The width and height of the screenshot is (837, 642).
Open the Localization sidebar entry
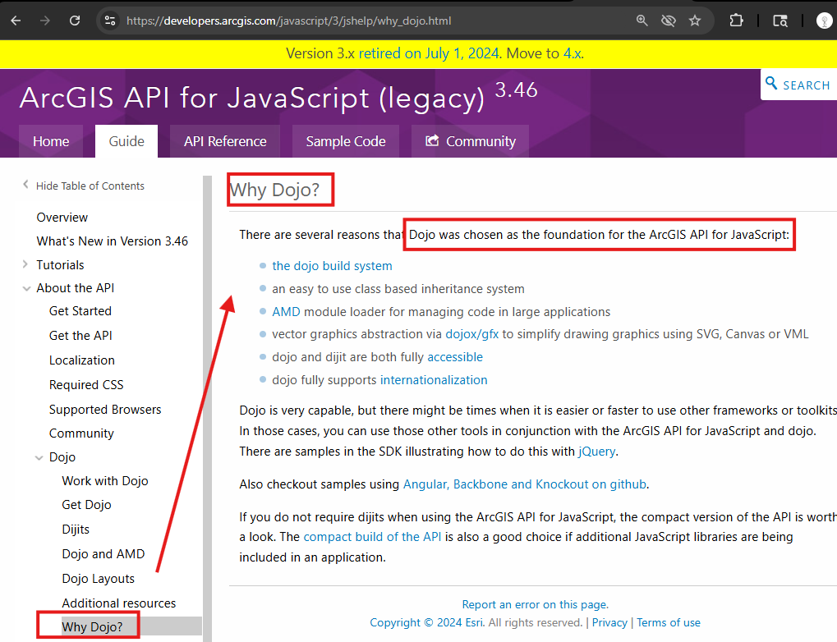[81, 360]
